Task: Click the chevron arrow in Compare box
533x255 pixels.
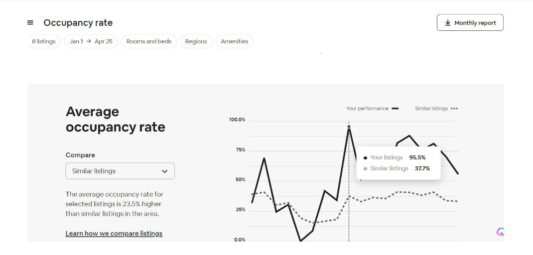Action: tap(164, 171)
